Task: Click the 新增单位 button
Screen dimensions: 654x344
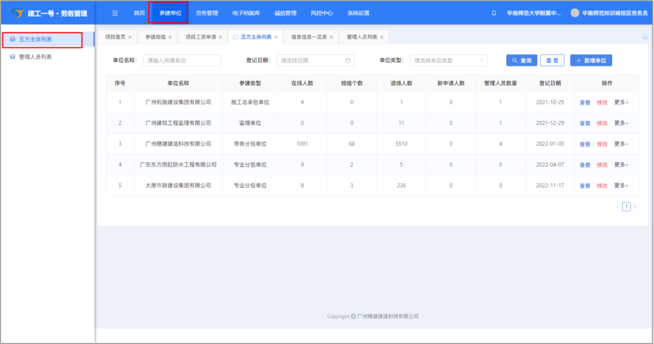Action: tap(591, 61)
